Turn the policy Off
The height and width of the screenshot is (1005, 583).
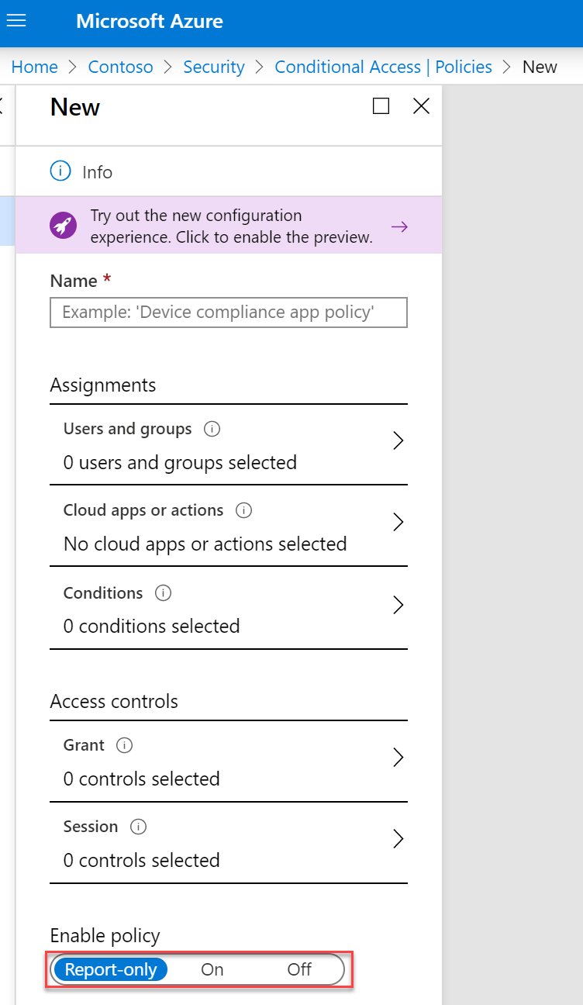point(298,969)
